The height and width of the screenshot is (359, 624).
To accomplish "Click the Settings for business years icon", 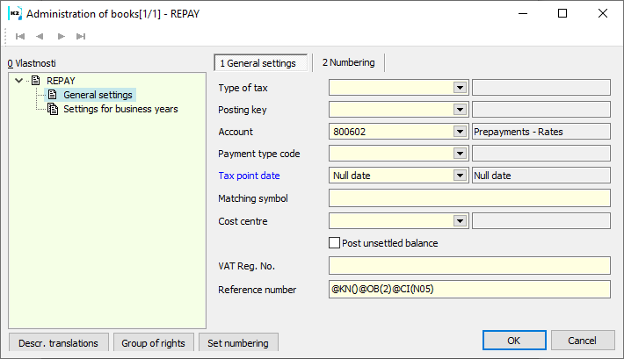I will pos(53,109).
